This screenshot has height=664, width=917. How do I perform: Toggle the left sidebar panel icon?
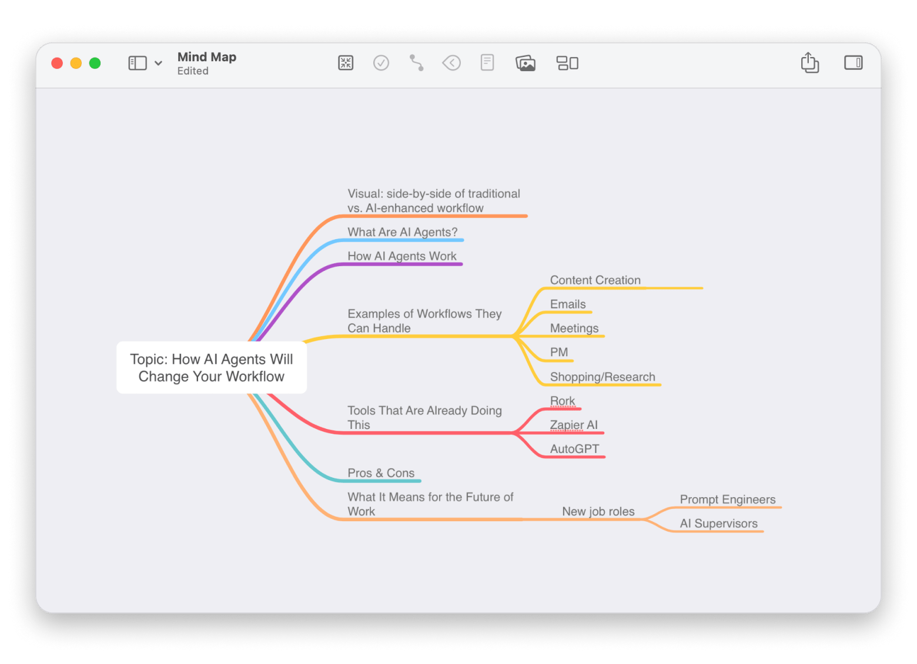click(138, 63)
